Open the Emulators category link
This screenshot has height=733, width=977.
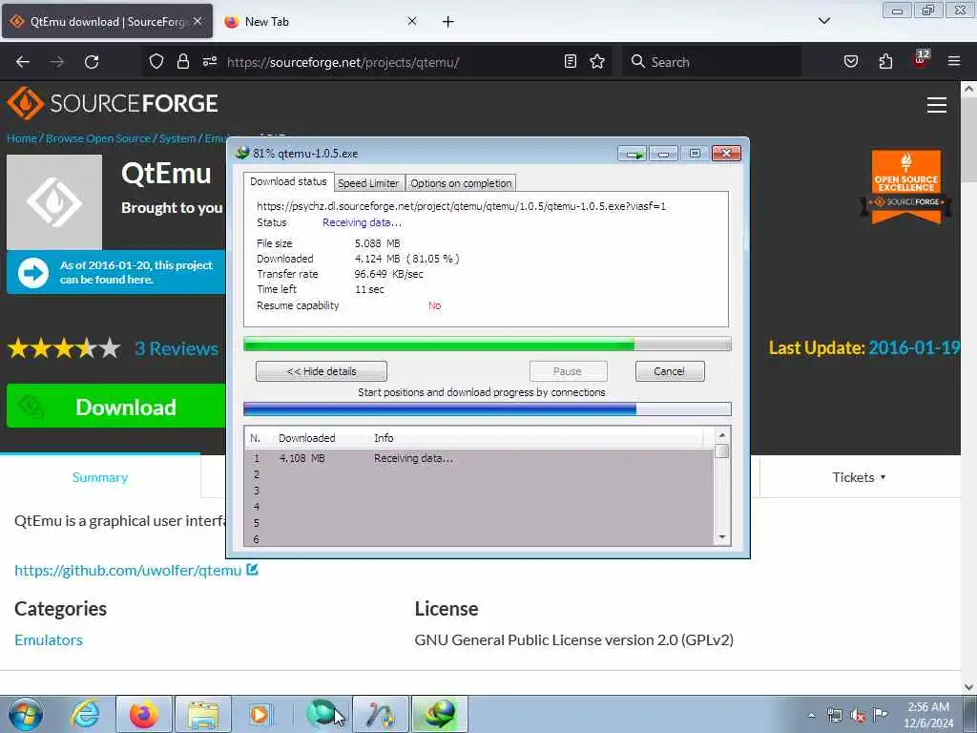point(49,640)
